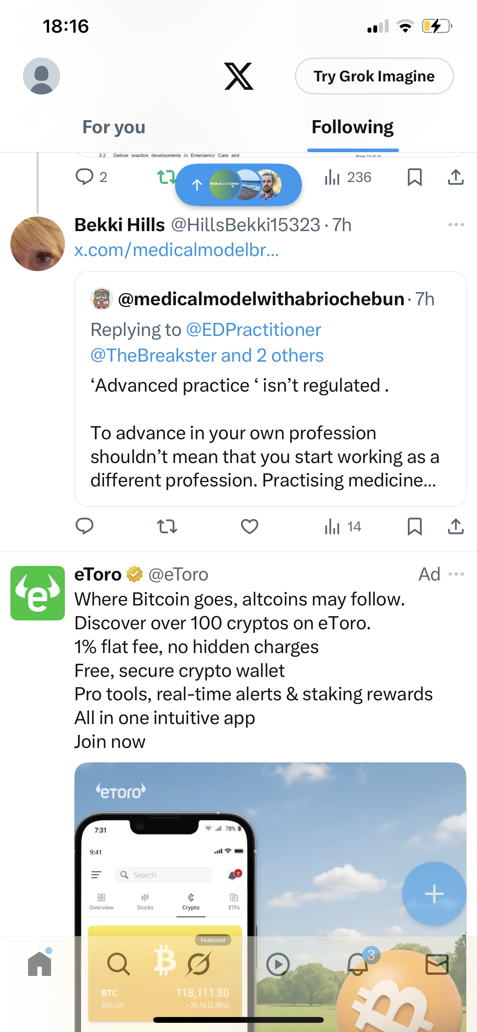Image resolution: width=477 pixels, height=1032 pixels.
Task: Reply to Bekki Hills' post
Action: 84,526
